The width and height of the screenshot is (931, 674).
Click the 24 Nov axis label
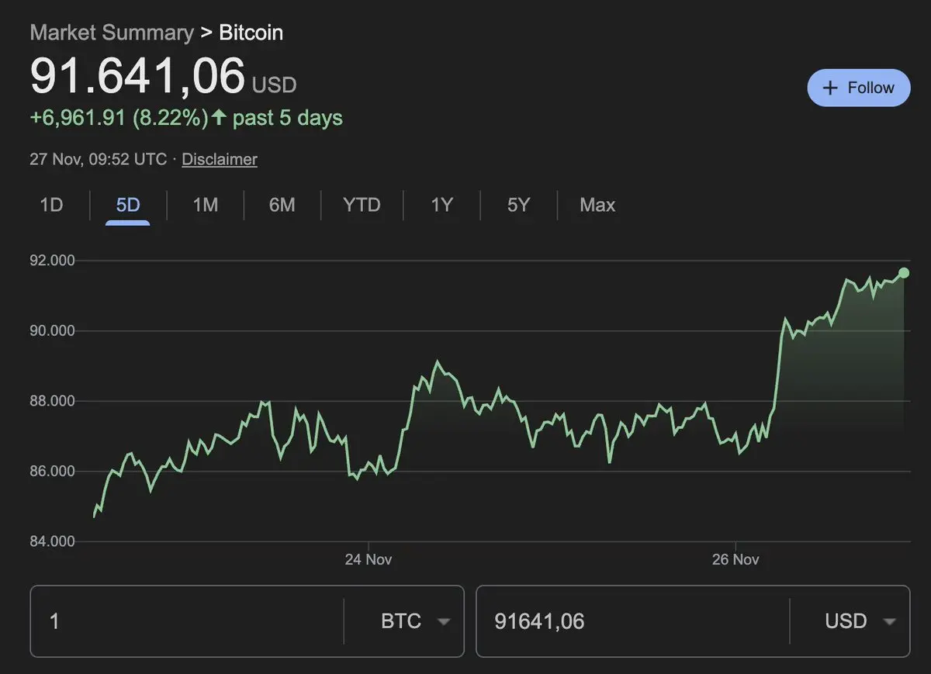tap(368, 559)
